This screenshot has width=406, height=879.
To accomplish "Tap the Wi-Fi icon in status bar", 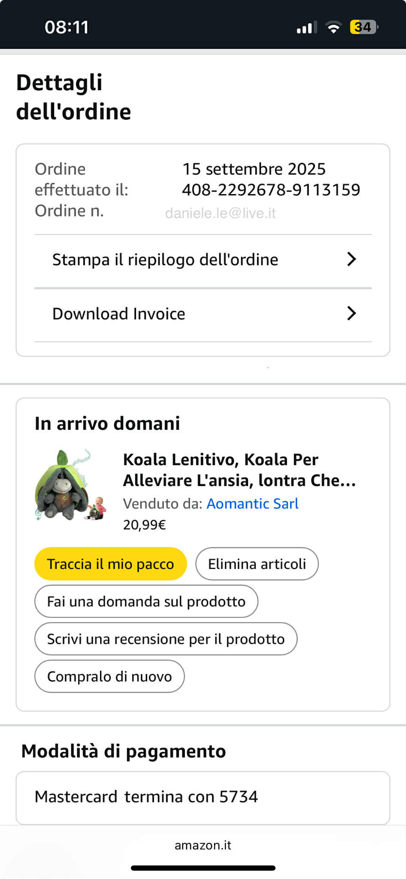I will [333, 27].
